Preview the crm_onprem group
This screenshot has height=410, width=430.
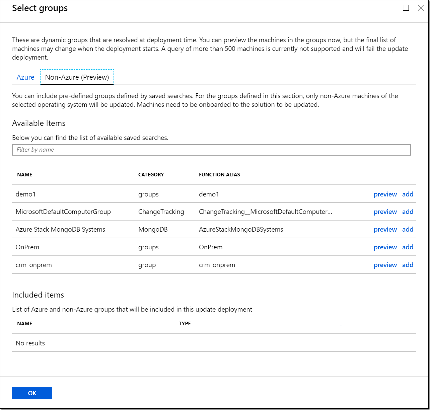(x=385, y=265)
